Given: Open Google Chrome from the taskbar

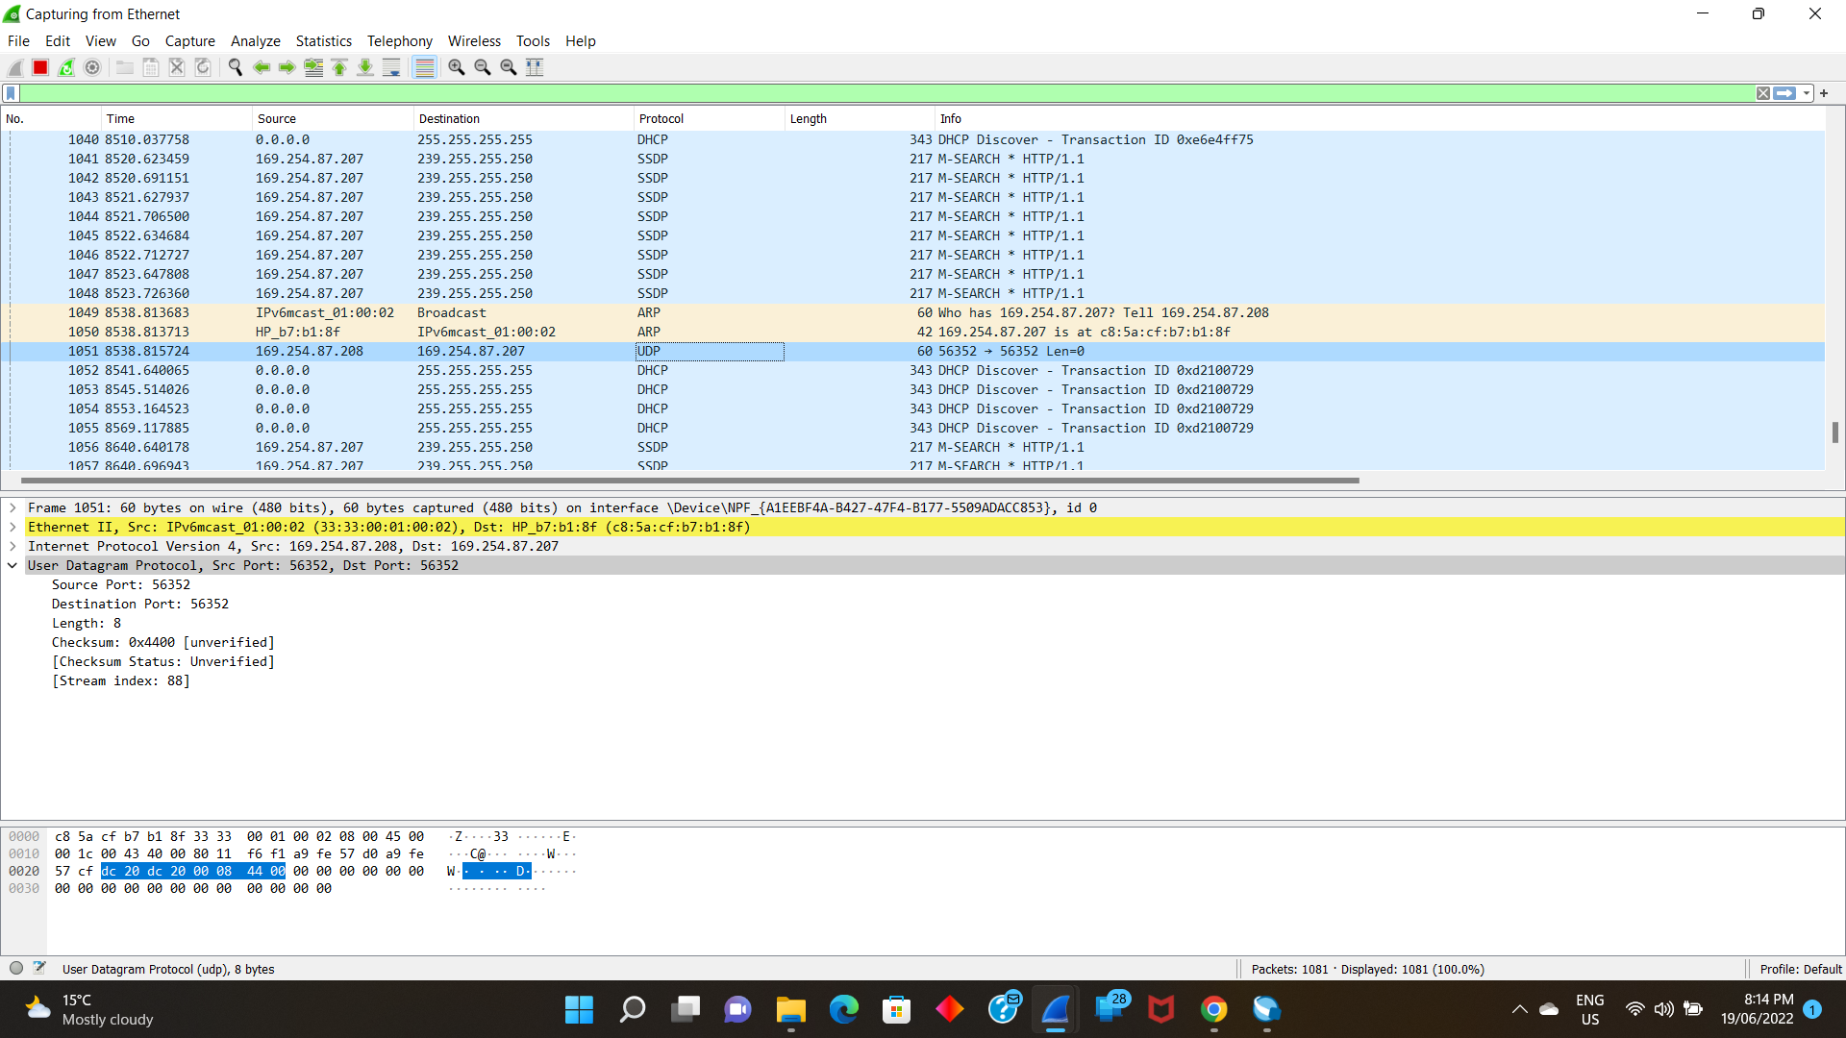Looking at the screenshot, I should click(1213, 1009).
